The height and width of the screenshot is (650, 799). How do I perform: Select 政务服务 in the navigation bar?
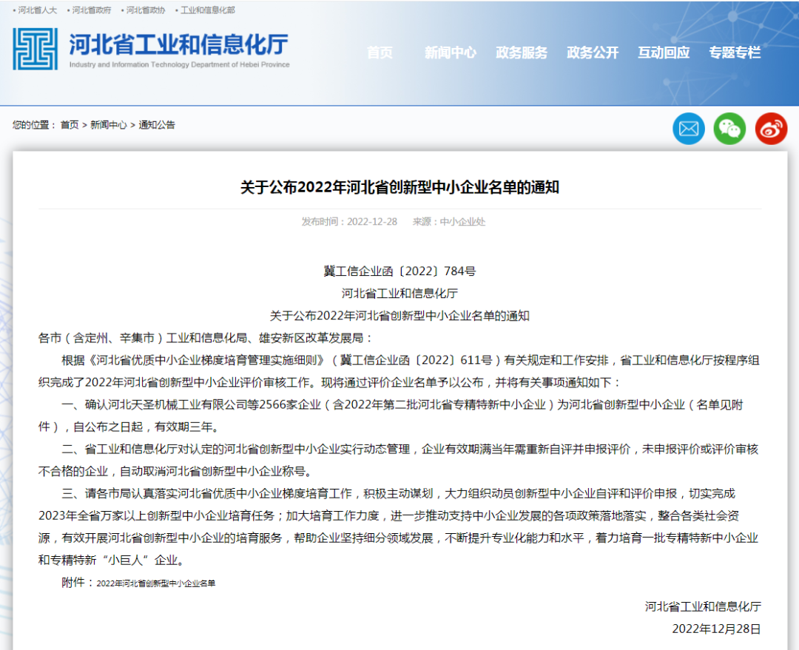(522, 53)
